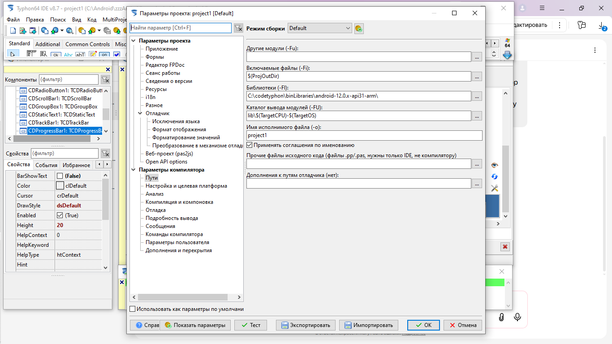Screen dimensions: 612x344
Task: Click the eye icon in right panel
Action: click(495, 165)
